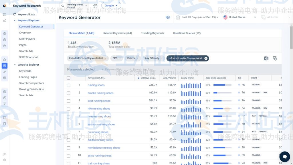The image size is (293, 165).
Task: Open the Last 28 Days date range selector
Action: tap(197, 17)
